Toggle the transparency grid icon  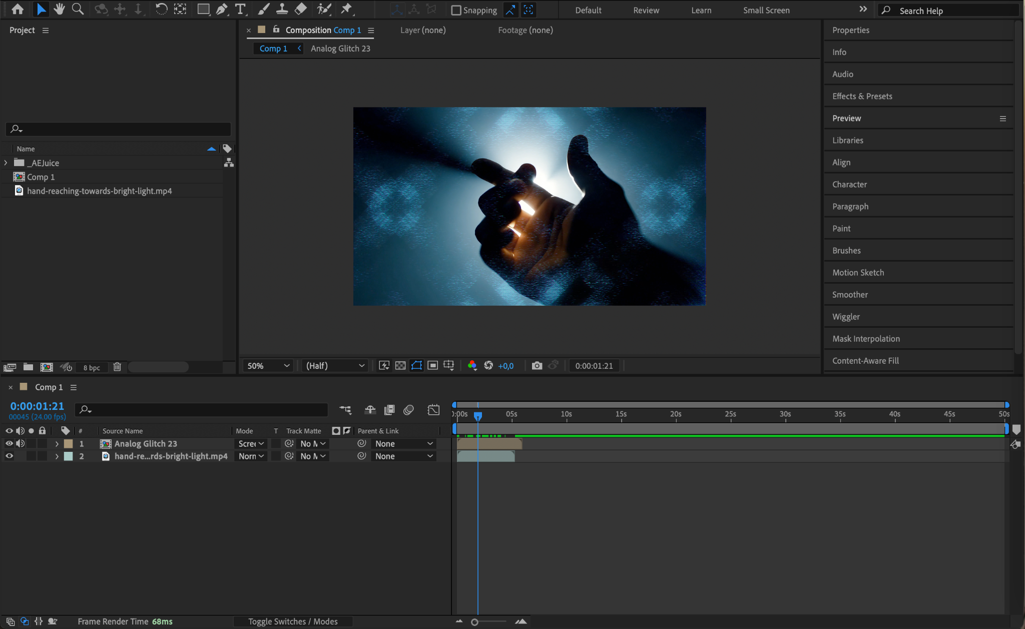pos(400,366)
